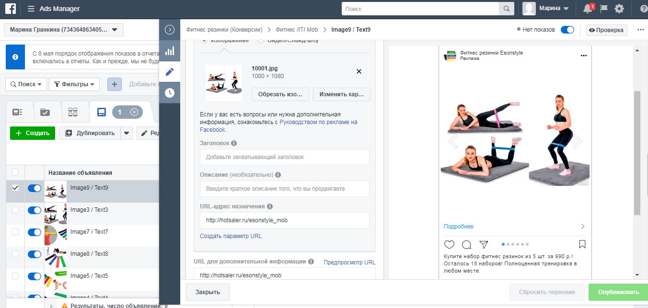Click the share paper plane icon in preview
The height and width of the screenshot is (308, 648).
tap(484, 244)
